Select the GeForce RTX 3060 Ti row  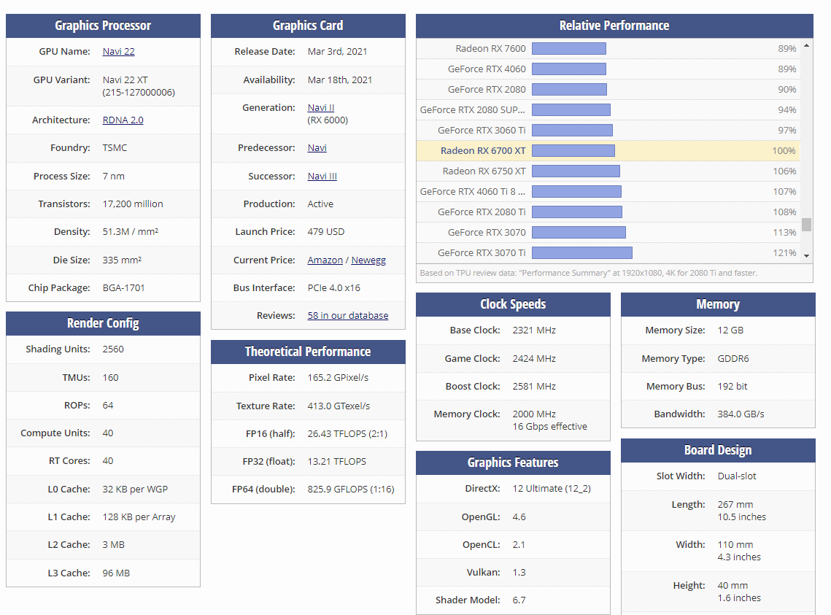tap(608, 131)
